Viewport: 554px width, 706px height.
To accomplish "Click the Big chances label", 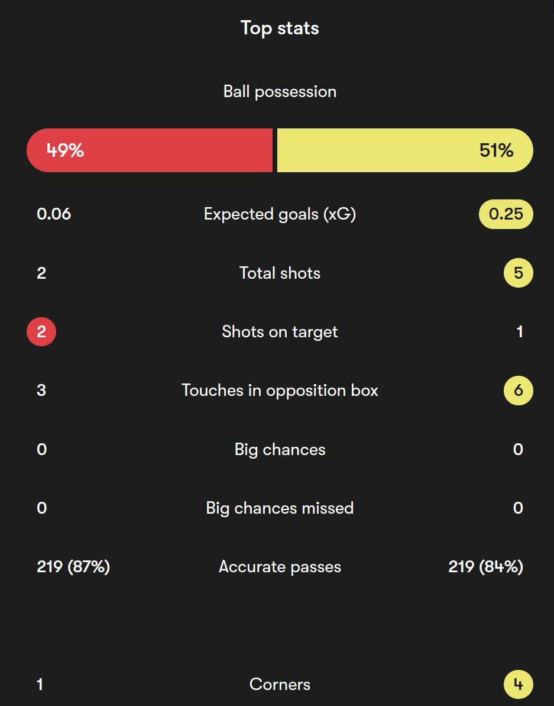I will [280, 450].
